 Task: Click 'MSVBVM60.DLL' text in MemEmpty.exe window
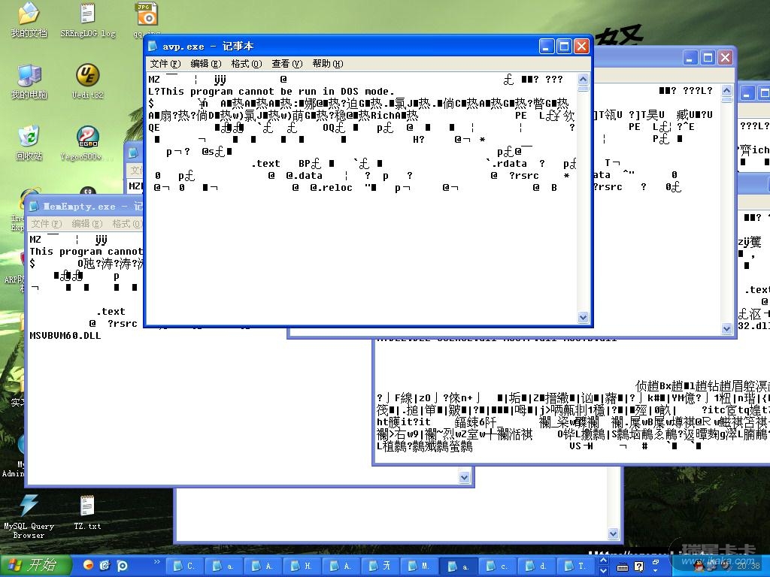(x=65, y=336)
